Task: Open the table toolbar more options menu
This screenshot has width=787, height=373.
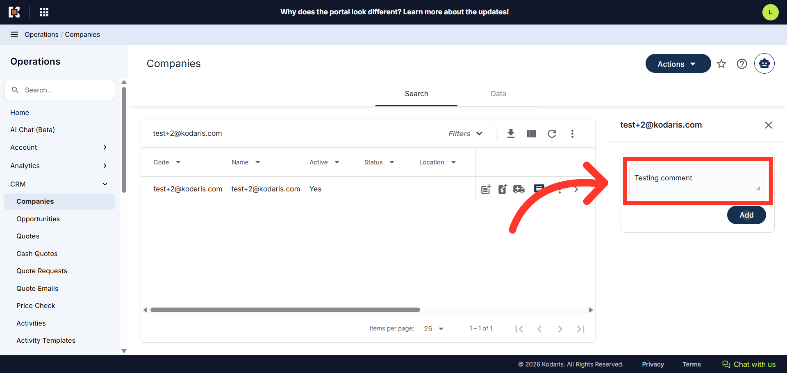Action: [572, 134]
